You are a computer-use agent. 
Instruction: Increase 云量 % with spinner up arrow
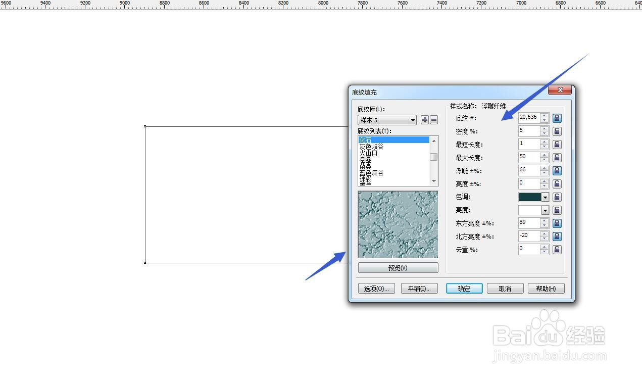[544, 247]
